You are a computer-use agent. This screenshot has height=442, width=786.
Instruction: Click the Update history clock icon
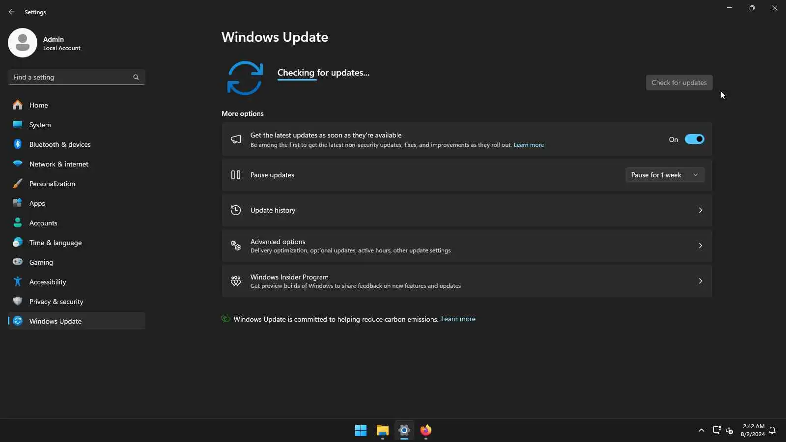236,210
